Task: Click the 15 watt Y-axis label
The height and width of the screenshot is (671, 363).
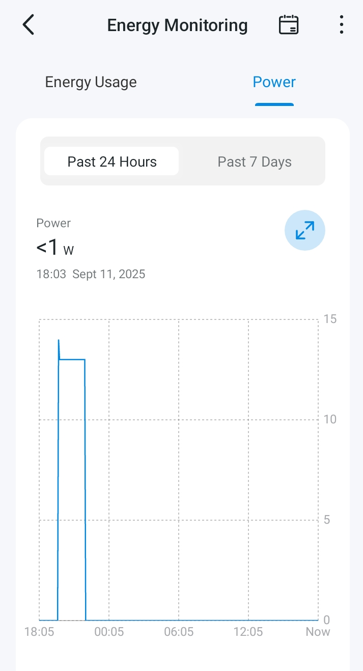Action: (330, 319)
